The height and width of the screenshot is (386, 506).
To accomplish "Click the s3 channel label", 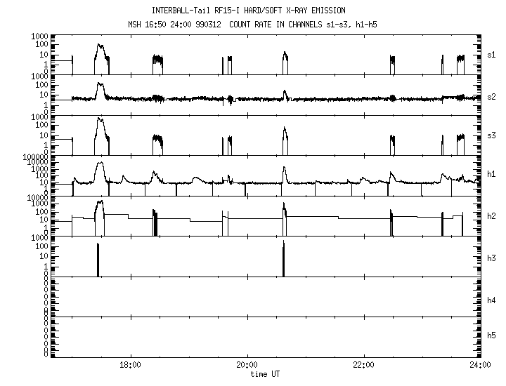I will point(492,135).
